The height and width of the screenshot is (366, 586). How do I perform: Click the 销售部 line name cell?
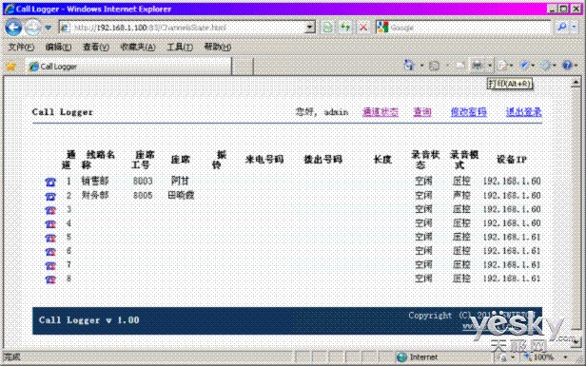click(95, 182)
